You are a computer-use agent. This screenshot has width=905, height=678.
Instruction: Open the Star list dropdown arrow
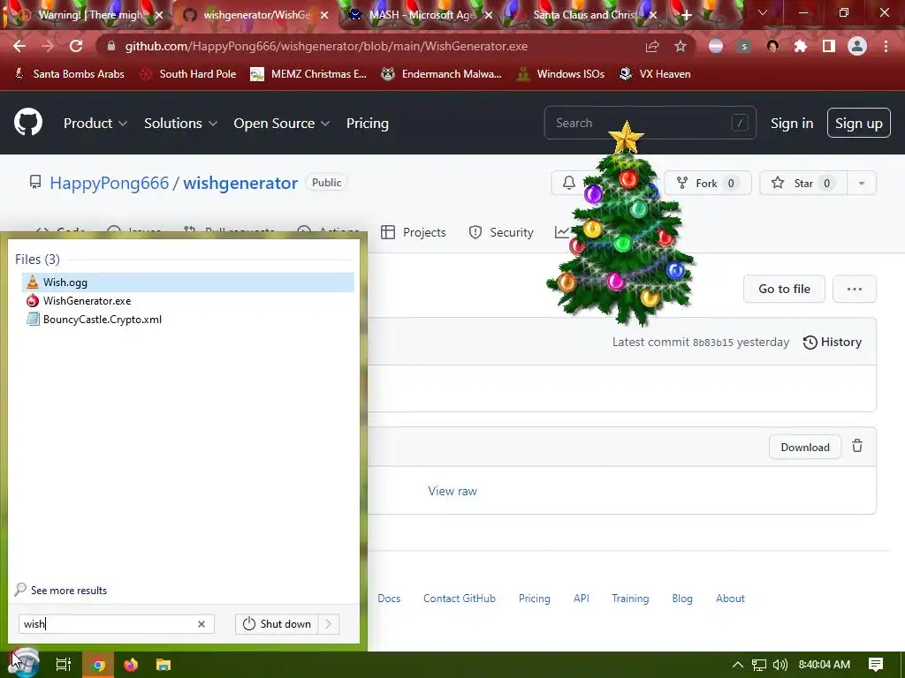pos(862,184)
